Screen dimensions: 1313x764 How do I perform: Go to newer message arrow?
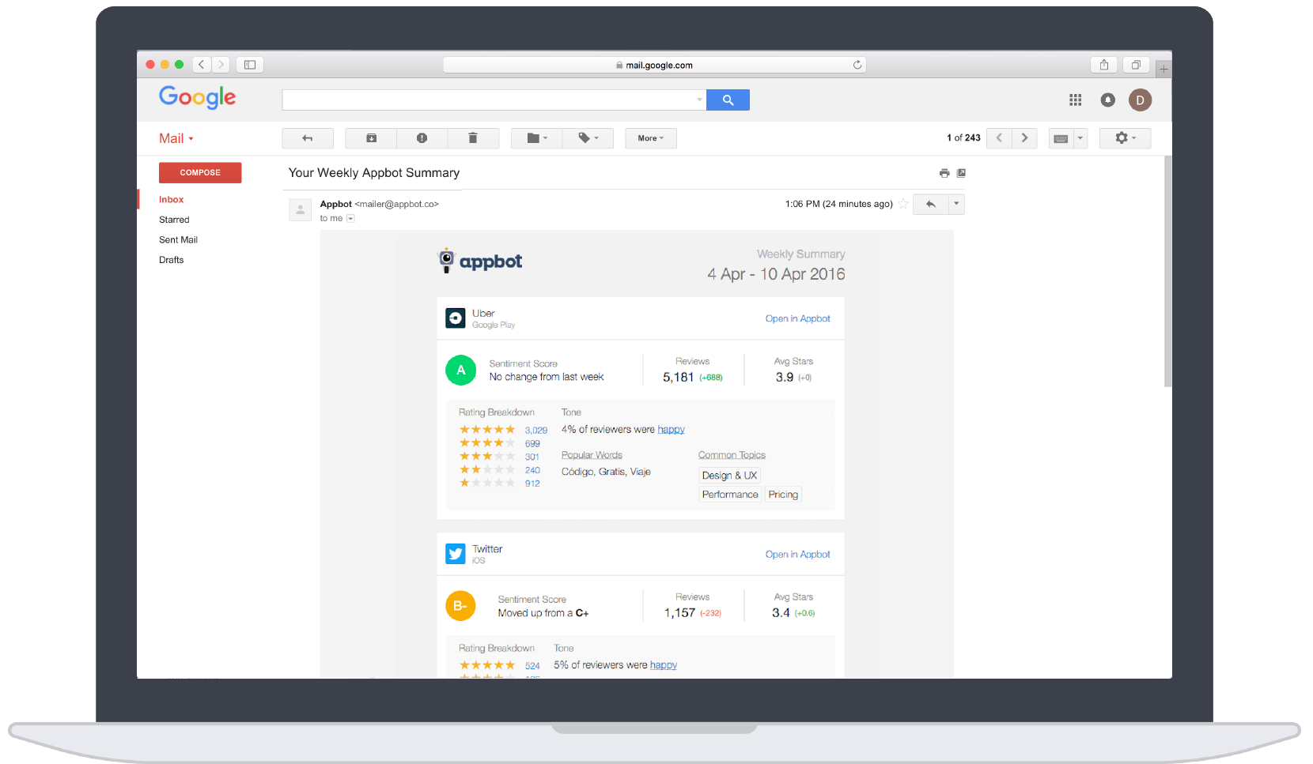tap(999, 138)
